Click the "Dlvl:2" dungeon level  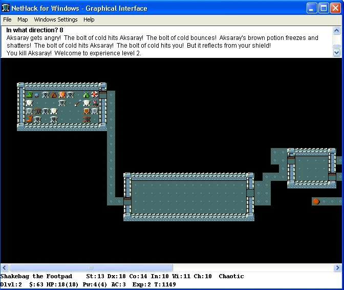(x=11, y=284)
